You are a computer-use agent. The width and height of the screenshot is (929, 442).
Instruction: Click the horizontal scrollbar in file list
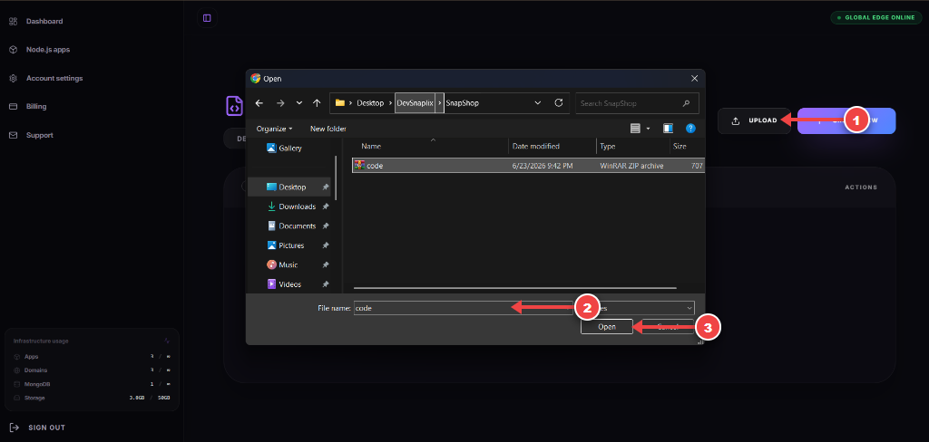point(515,288)
